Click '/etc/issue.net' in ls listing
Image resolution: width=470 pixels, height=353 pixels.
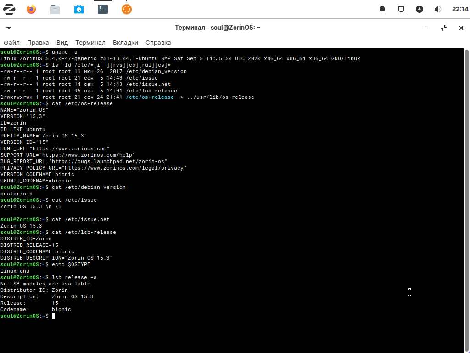(148, 85)
